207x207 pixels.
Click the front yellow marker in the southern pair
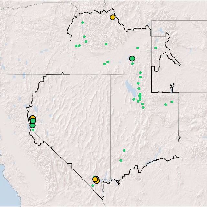tap(95, 179)
